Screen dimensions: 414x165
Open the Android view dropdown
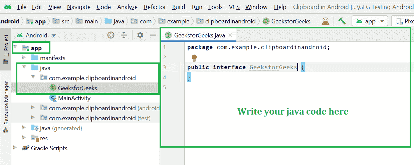click(36, 35)
